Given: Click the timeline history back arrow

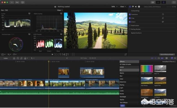Looking at the screenshot, I should pyautogui.click(x=67, y=58).
